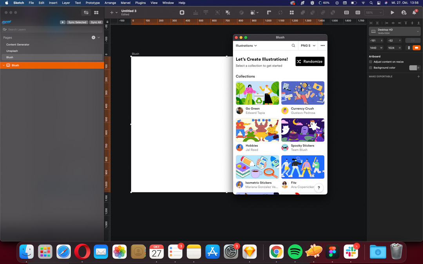Open the PNG S format dropdown
The image size is (423, 264).
tap(308, 45)
